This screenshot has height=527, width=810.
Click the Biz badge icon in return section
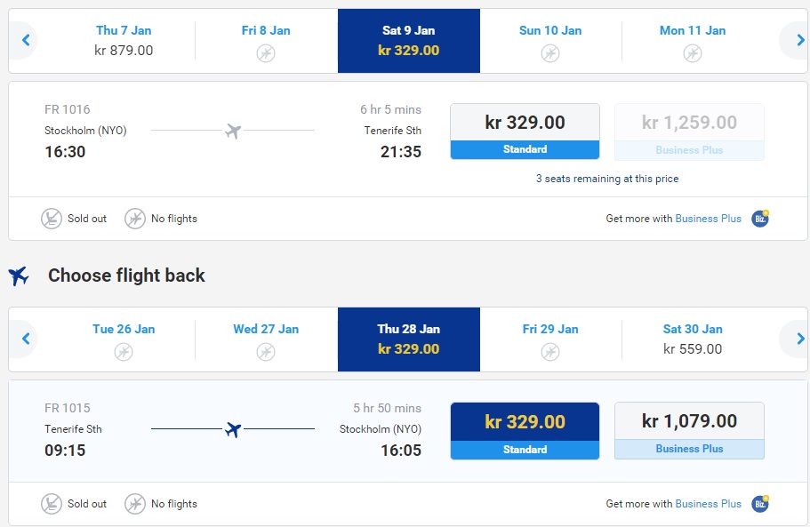coord(760,503)
